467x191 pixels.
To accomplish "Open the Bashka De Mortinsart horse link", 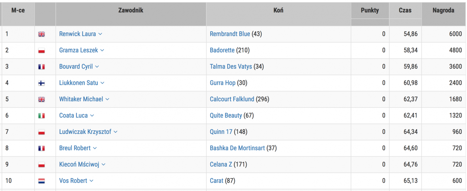I will tap(237, 148).
